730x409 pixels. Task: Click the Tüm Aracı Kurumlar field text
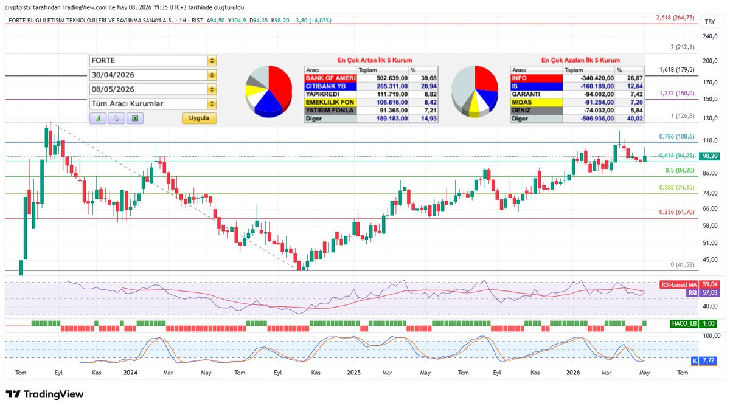click(127, 104)
